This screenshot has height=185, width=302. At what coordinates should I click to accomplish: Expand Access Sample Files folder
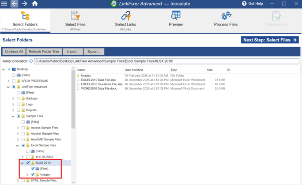pyautogui.click(x=18, y=128)
